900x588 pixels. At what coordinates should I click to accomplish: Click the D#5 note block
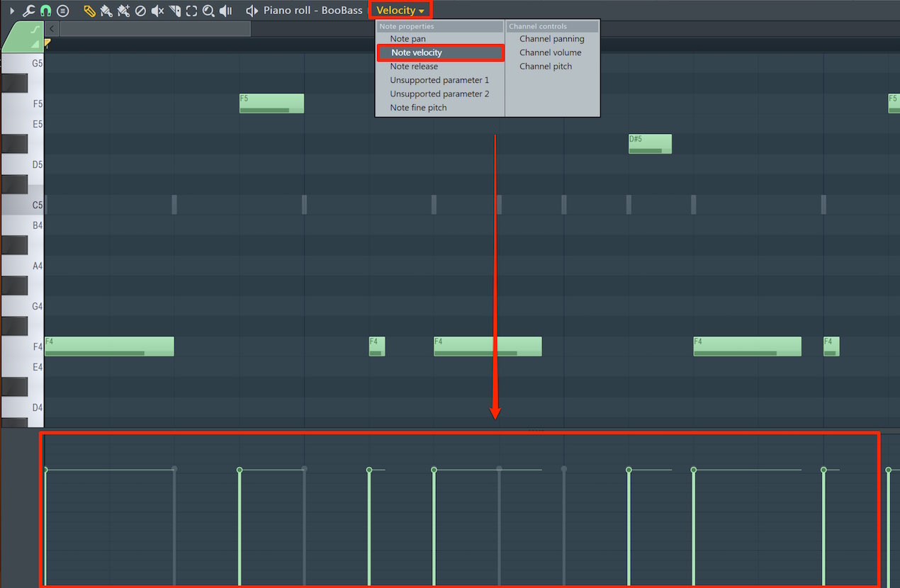coord(650,144)
